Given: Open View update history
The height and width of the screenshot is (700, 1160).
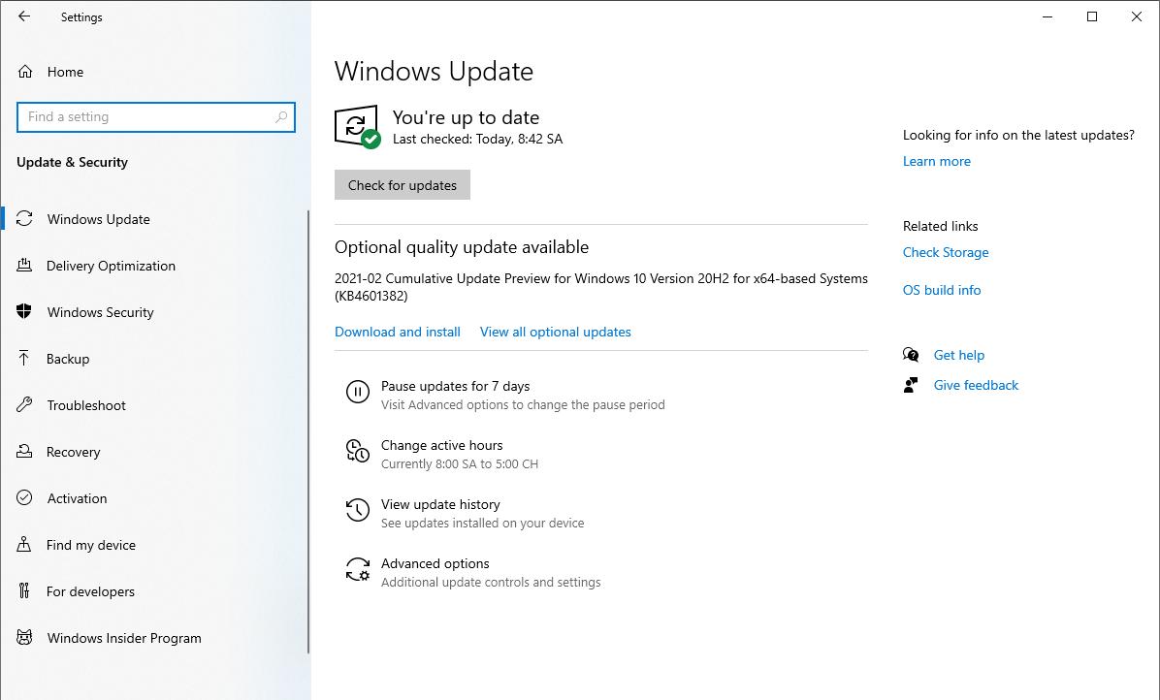Looking at the screenshot, I should click(x=440, y=504).
